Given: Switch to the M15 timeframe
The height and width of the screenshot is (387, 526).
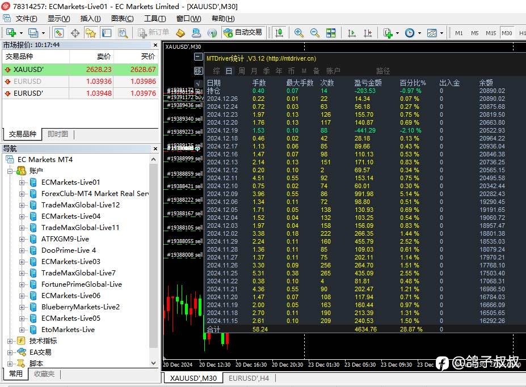Looking at the screenshot, I should point(491,33).
